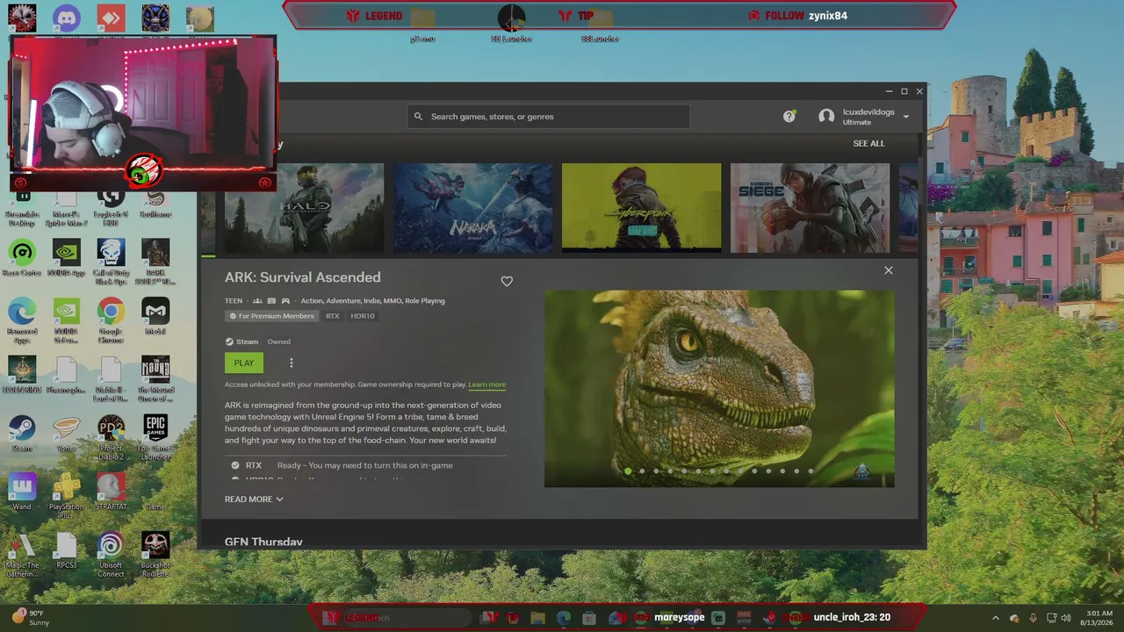Open Microsoft Edge from the taskbar

click(564, 618)
